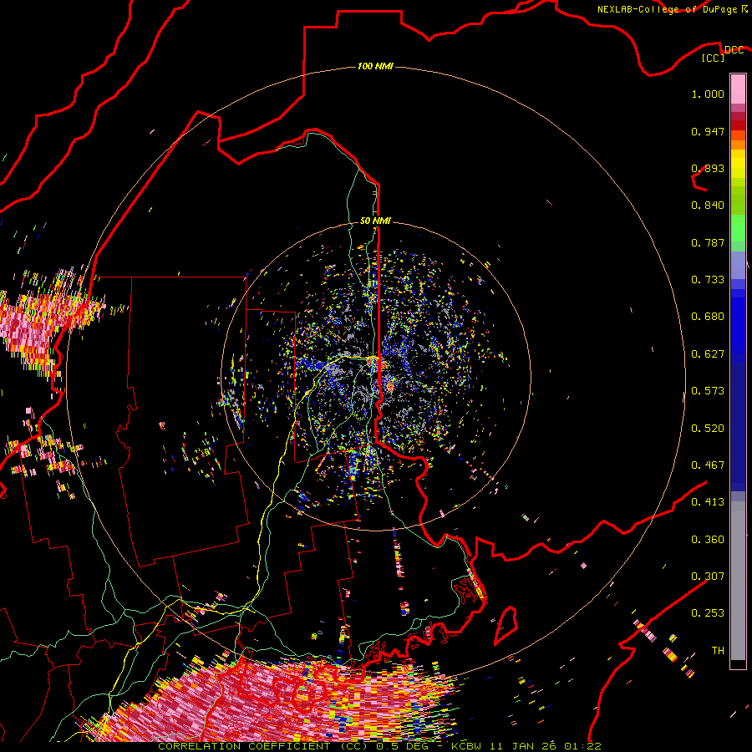Click the TH threshold label on scale
The image size is (752, 752).
pos(718,651)
